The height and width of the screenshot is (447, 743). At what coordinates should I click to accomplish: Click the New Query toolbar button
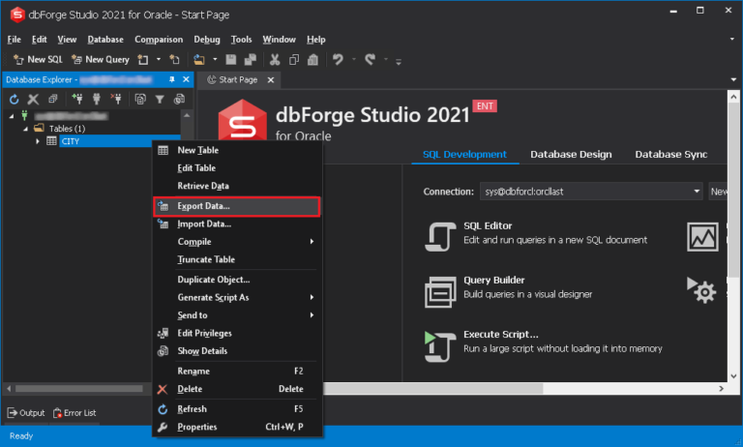point(101,59)
